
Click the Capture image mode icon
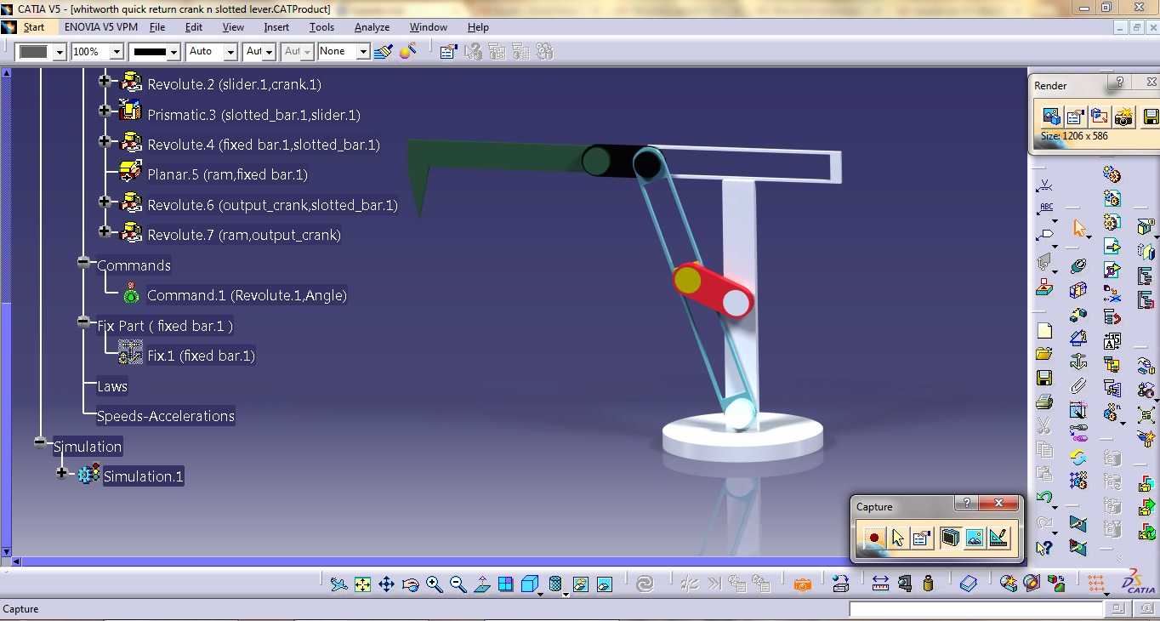975,538
